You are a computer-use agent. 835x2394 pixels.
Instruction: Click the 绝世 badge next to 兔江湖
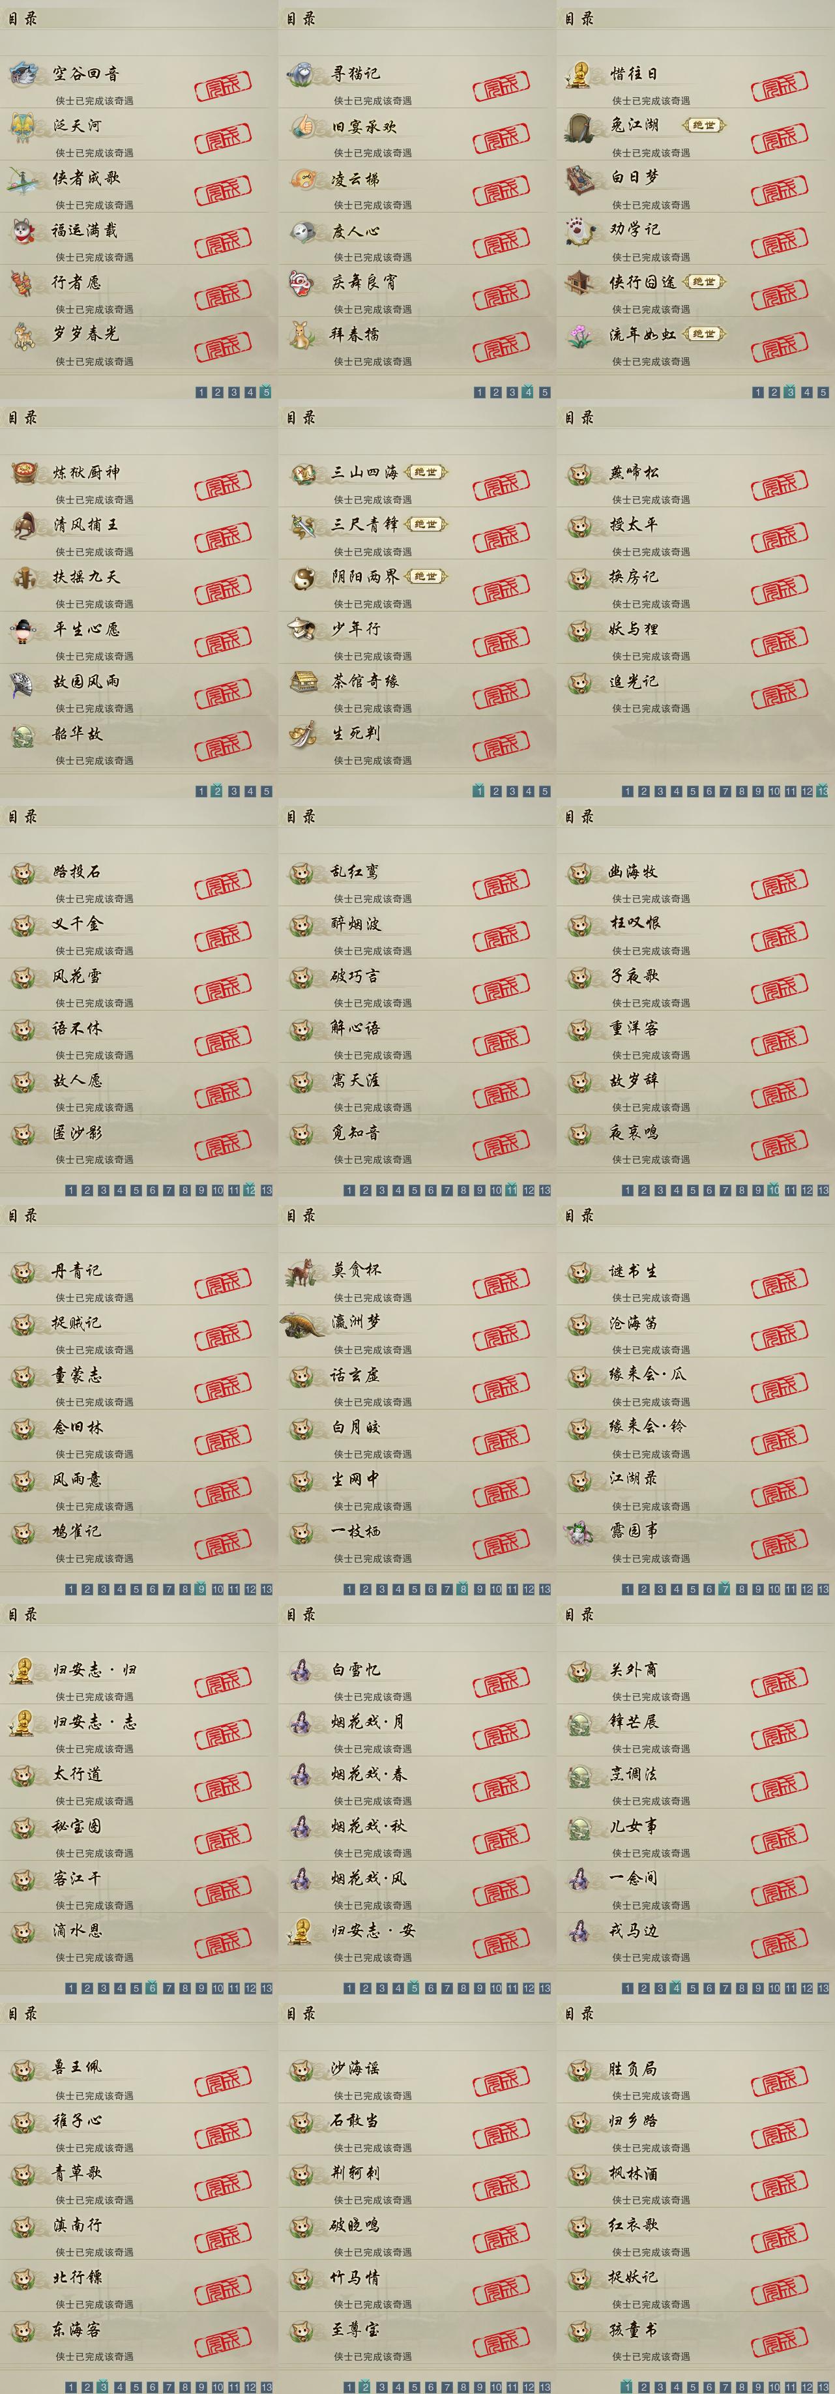tap(704, 125)
